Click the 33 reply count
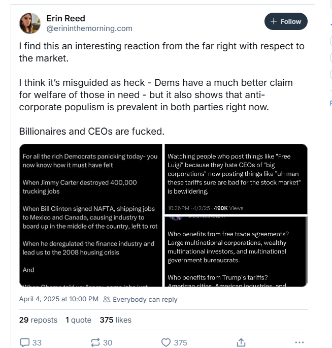Image resolution: width=332 pixels, height=348 pixels. [37, 342]
